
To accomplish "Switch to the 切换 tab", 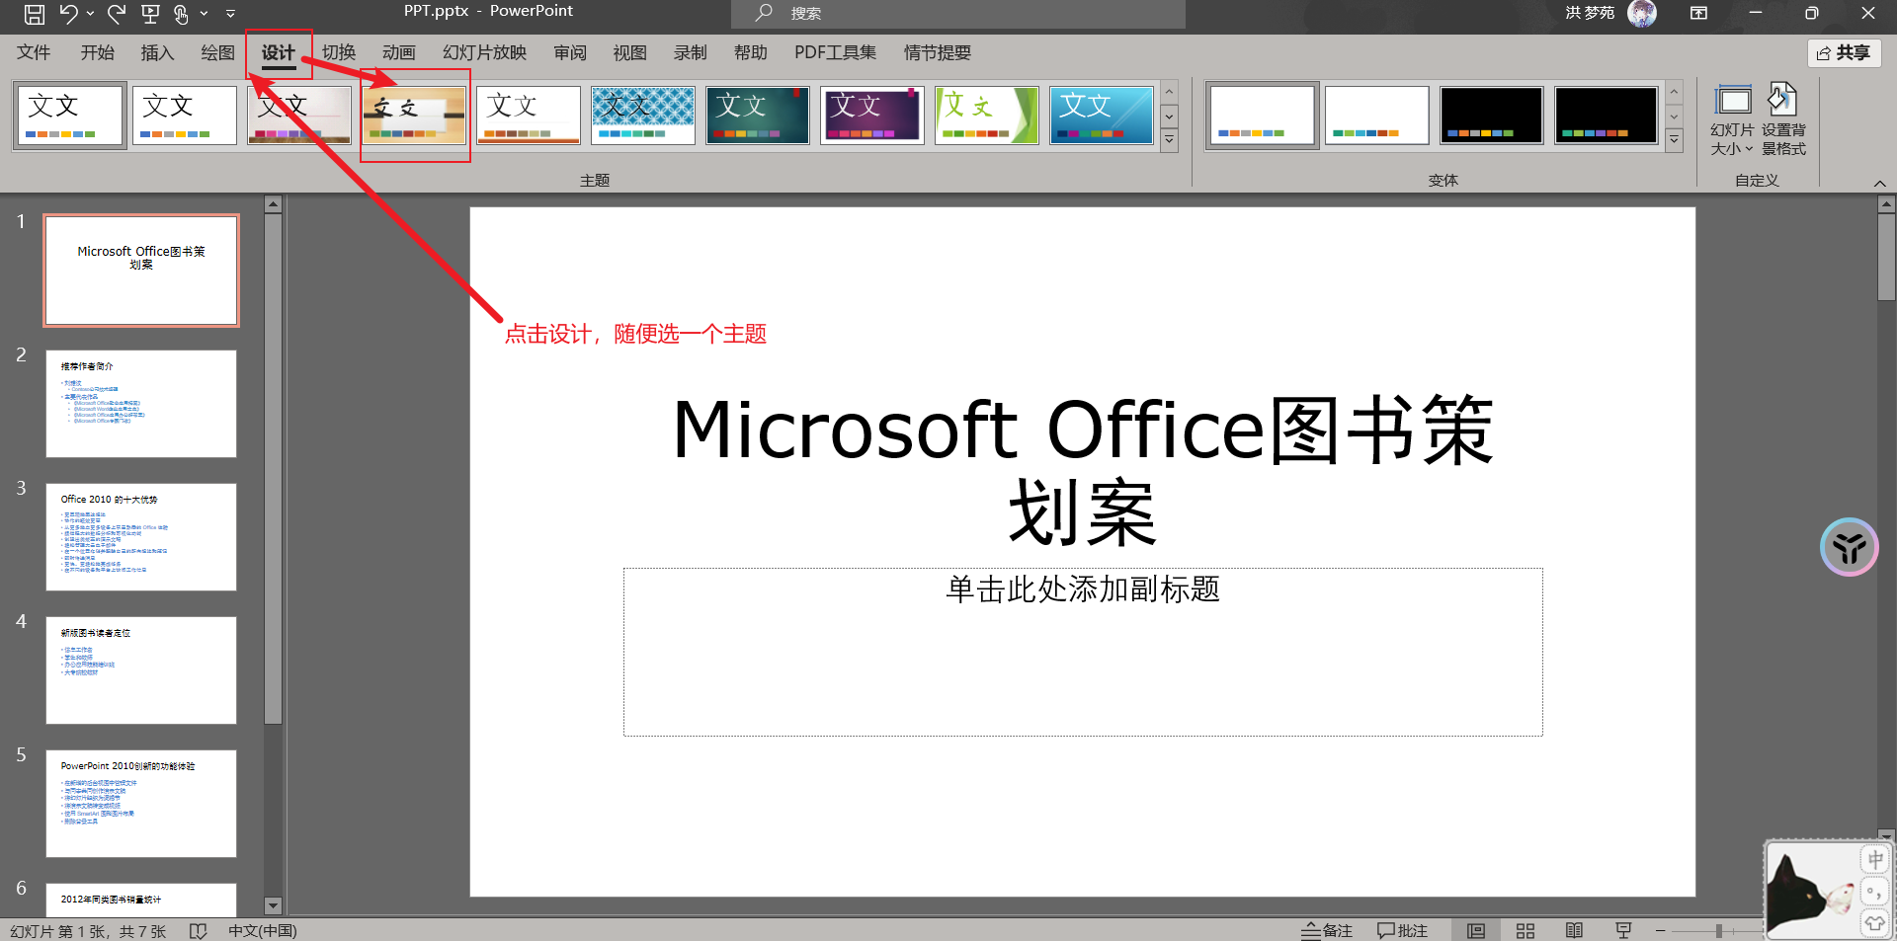I will (339, 52).
